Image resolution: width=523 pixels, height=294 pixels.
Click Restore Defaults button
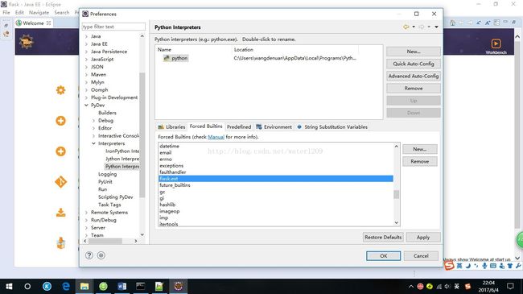tap(383, 237)
